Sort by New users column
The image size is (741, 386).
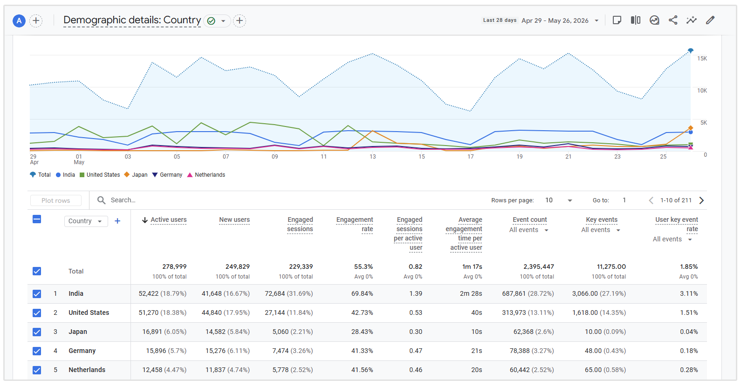tap(234, 220)
